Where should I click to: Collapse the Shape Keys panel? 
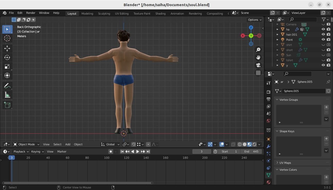tap(277, 131)
